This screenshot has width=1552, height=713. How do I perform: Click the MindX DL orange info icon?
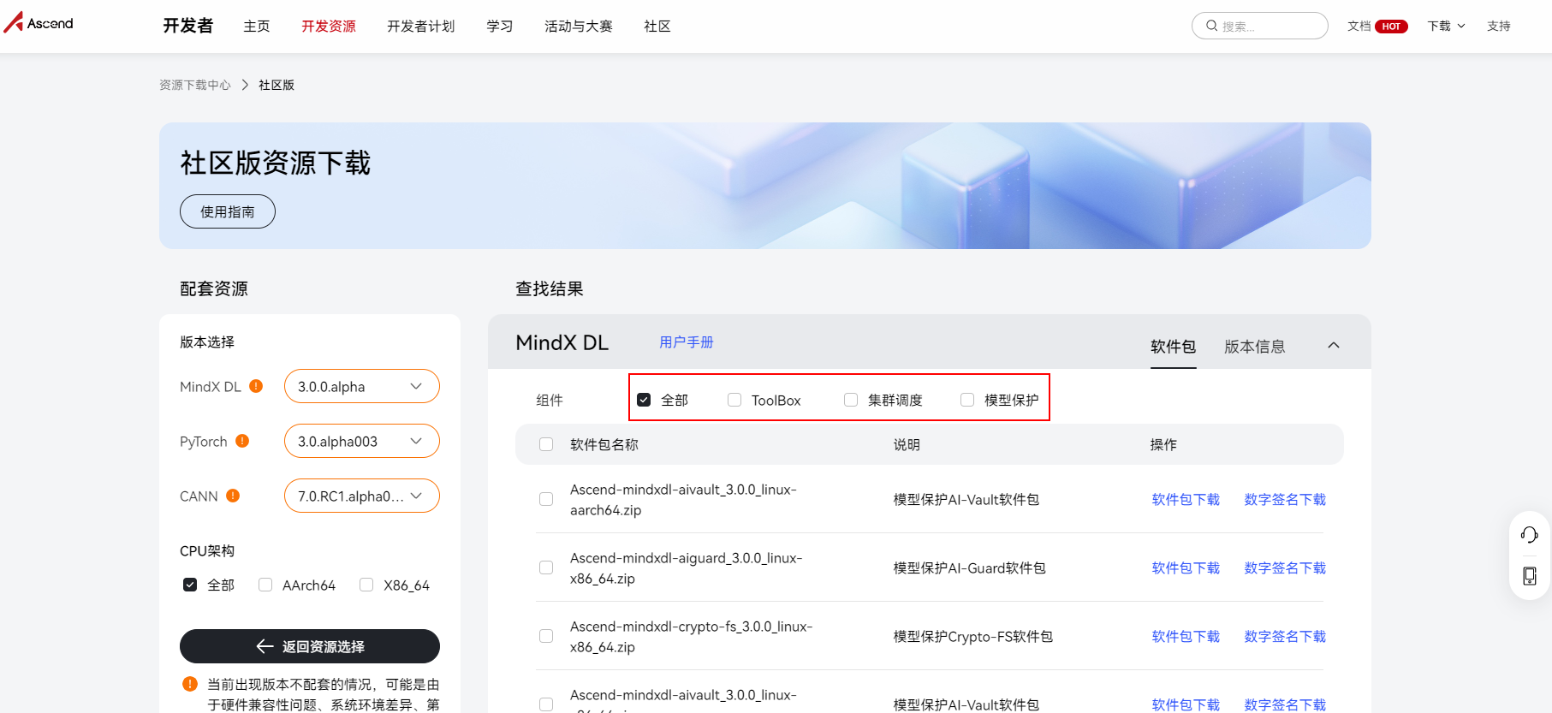point(256,386)
